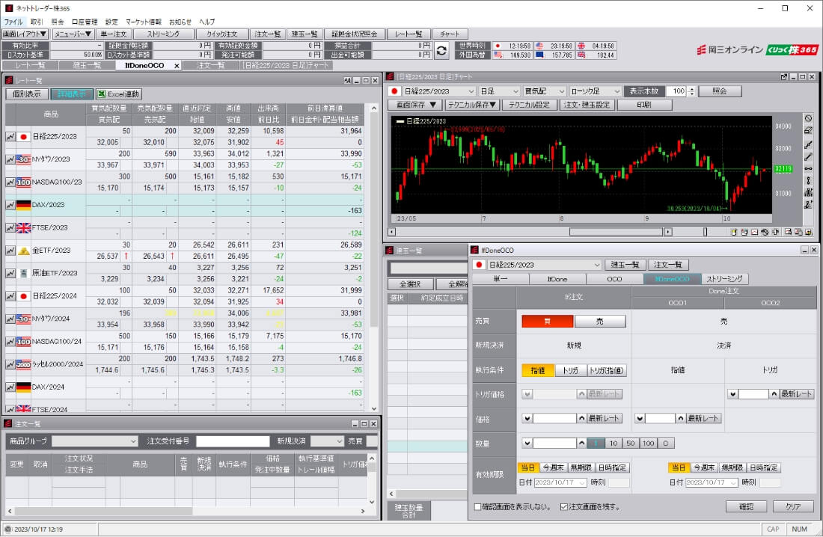
Task: Click クリア button in IfDoneOCO window
Action: pos(792,507)
